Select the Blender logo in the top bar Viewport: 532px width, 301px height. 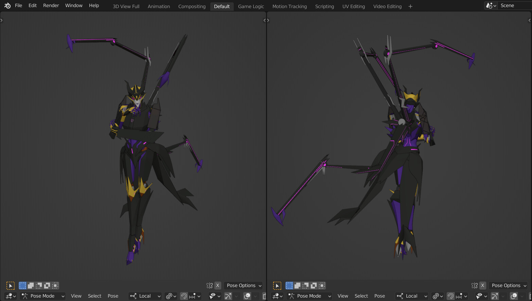7,5
